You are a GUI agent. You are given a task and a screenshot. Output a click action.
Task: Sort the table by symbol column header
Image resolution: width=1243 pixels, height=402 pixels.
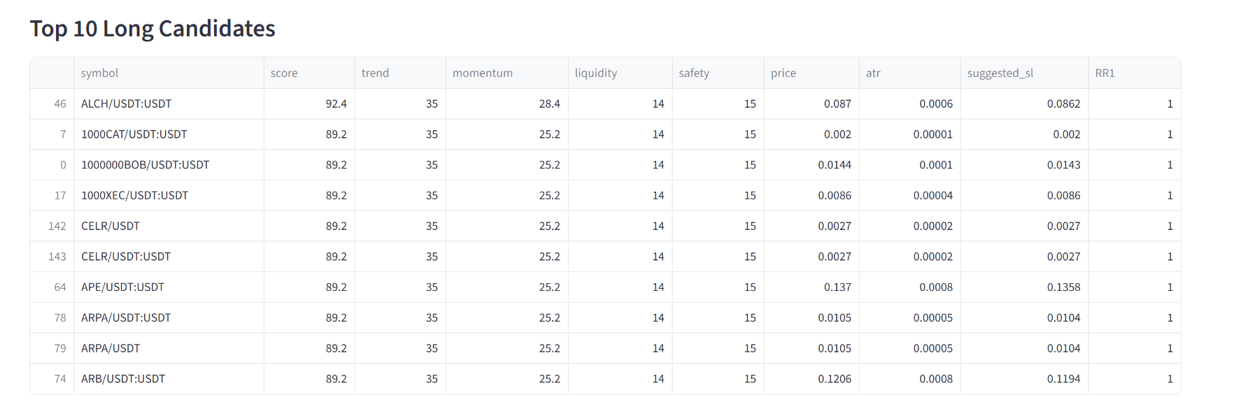(99, 73)
